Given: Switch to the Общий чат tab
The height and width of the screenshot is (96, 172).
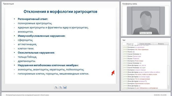Looking at the screenshot, I should [x=130, y=44].
